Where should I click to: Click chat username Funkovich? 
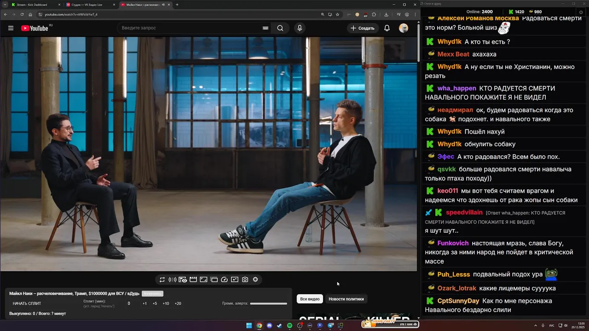point(453,243)
